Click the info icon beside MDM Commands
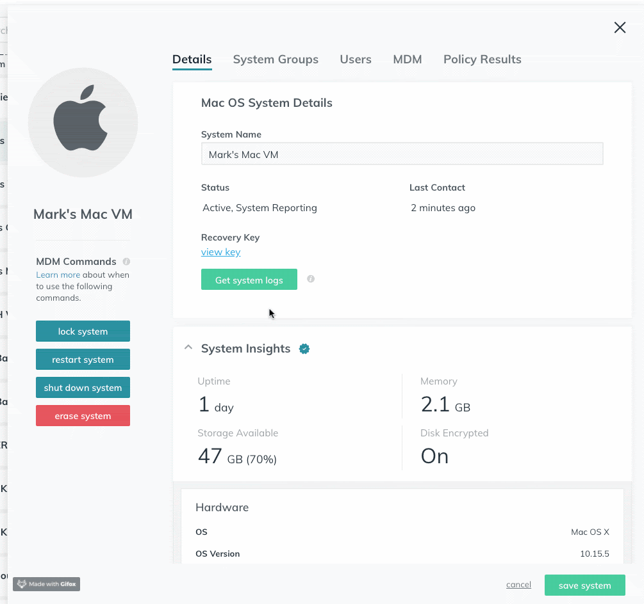The height and width of the screenshot is (604, 644). [126, 262]
